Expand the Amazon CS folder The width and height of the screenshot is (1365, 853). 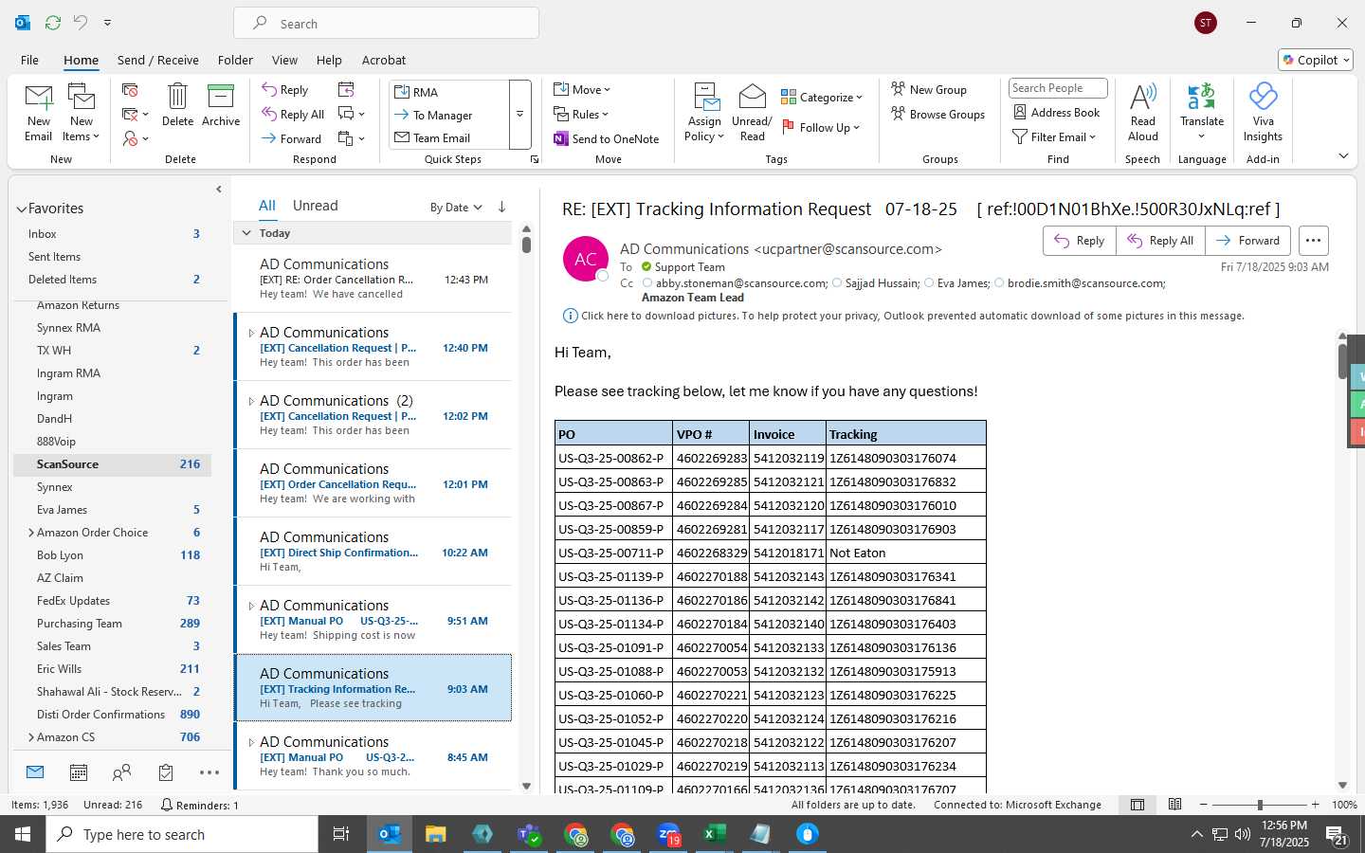(x=31, y=737)
